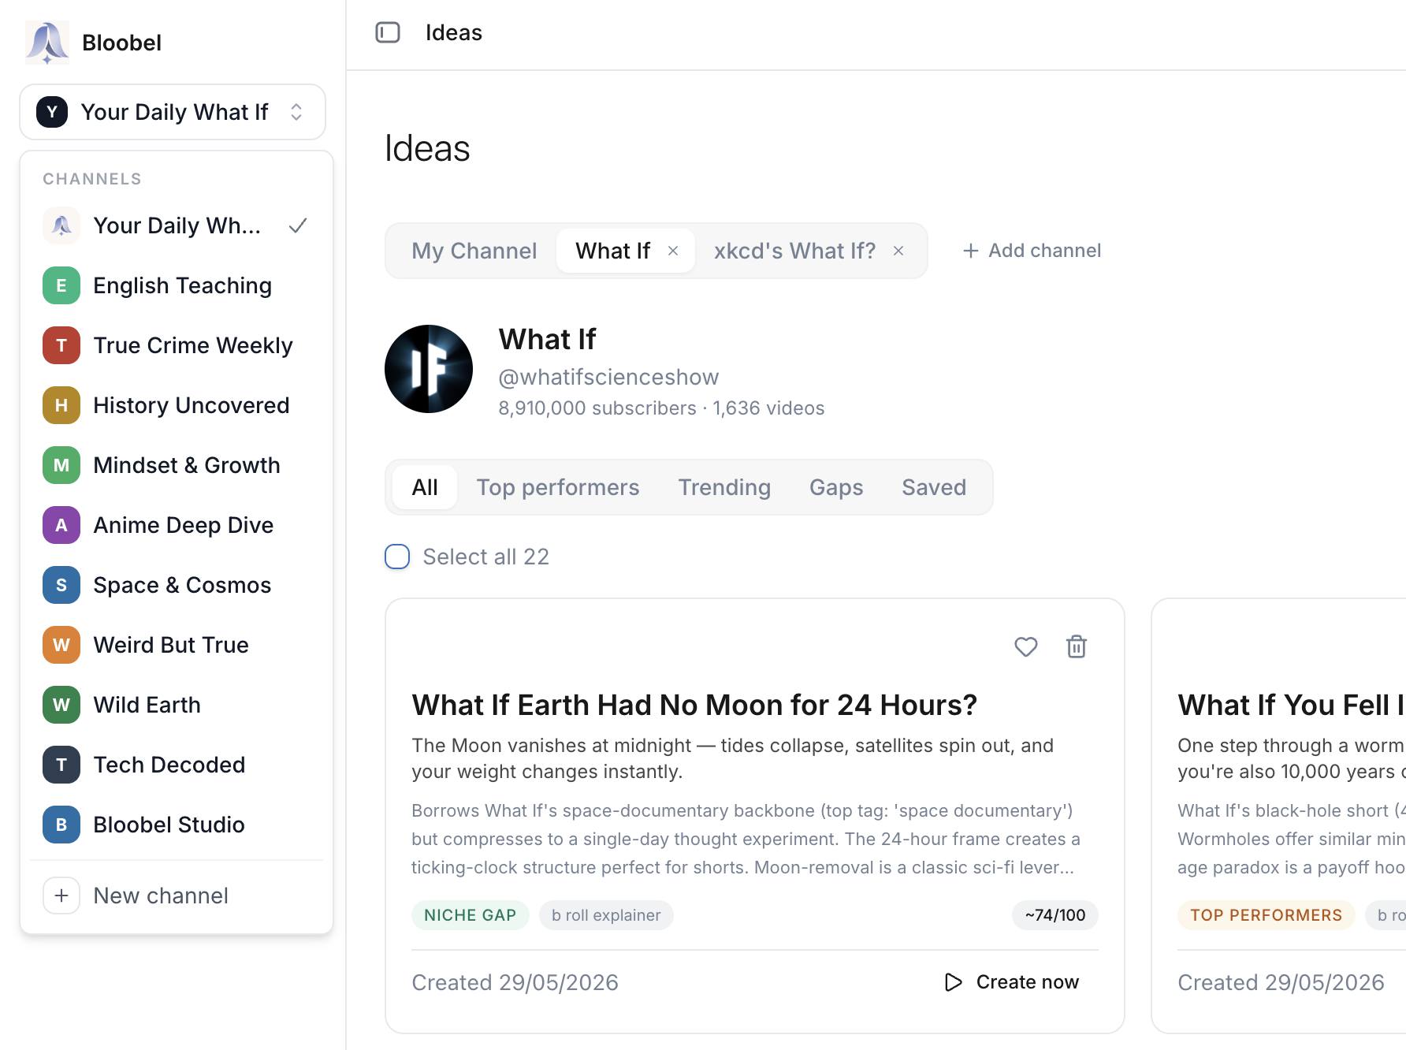This screenshot has height=1050, width=1406.
Task: Click the Wild Earth W avatar
Action: click(61, 705)
